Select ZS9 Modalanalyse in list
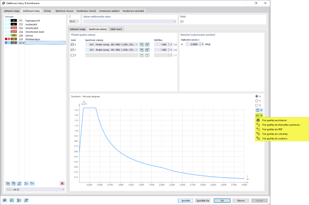309x205 pixels. point(35,39)
